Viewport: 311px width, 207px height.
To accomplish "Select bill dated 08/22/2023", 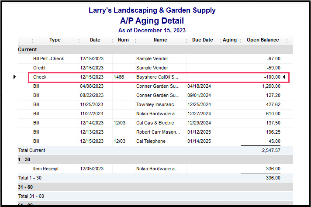I will (92, 95).
